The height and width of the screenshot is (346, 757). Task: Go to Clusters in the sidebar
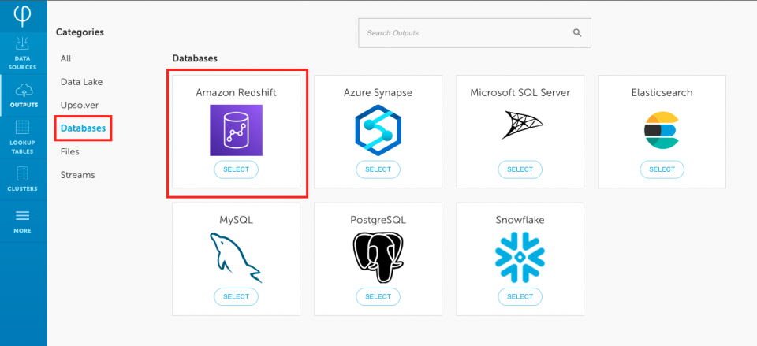(23, 179)
